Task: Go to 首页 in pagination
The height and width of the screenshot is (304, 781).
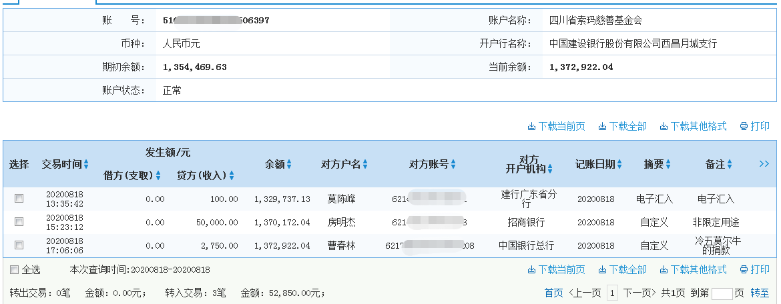Action: pyautogui.click(x=554, y=293)
